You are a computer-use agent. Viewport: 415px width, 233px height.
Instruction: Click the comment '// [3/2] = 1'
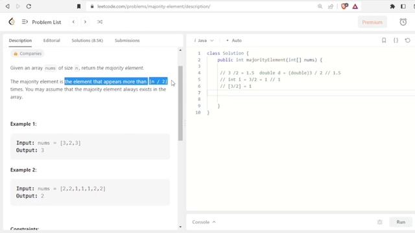coord(236,86)
